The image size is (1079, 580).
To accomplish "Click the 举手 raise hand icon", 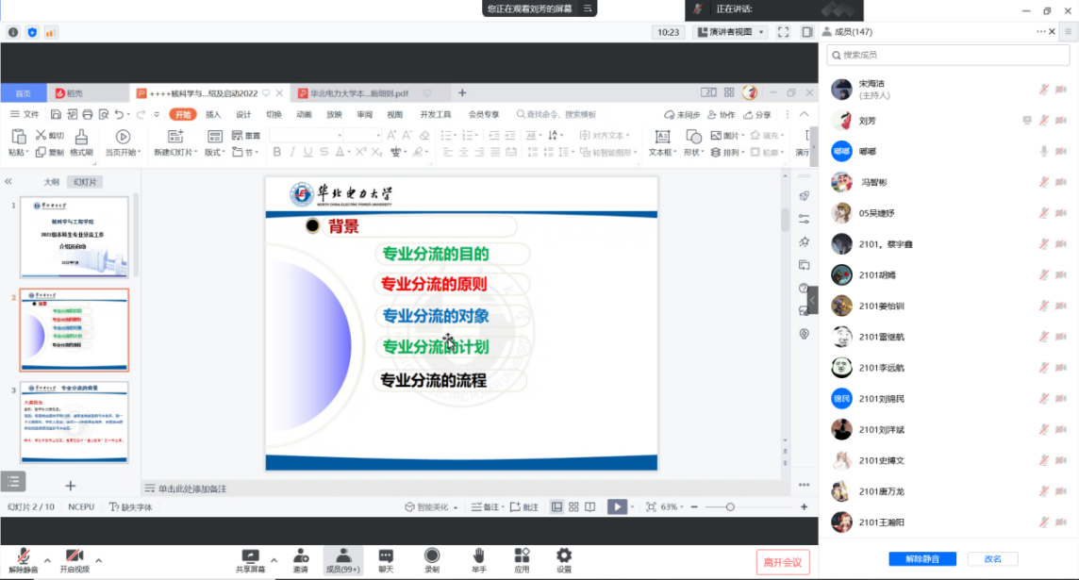I will click(x=479, y=556).
